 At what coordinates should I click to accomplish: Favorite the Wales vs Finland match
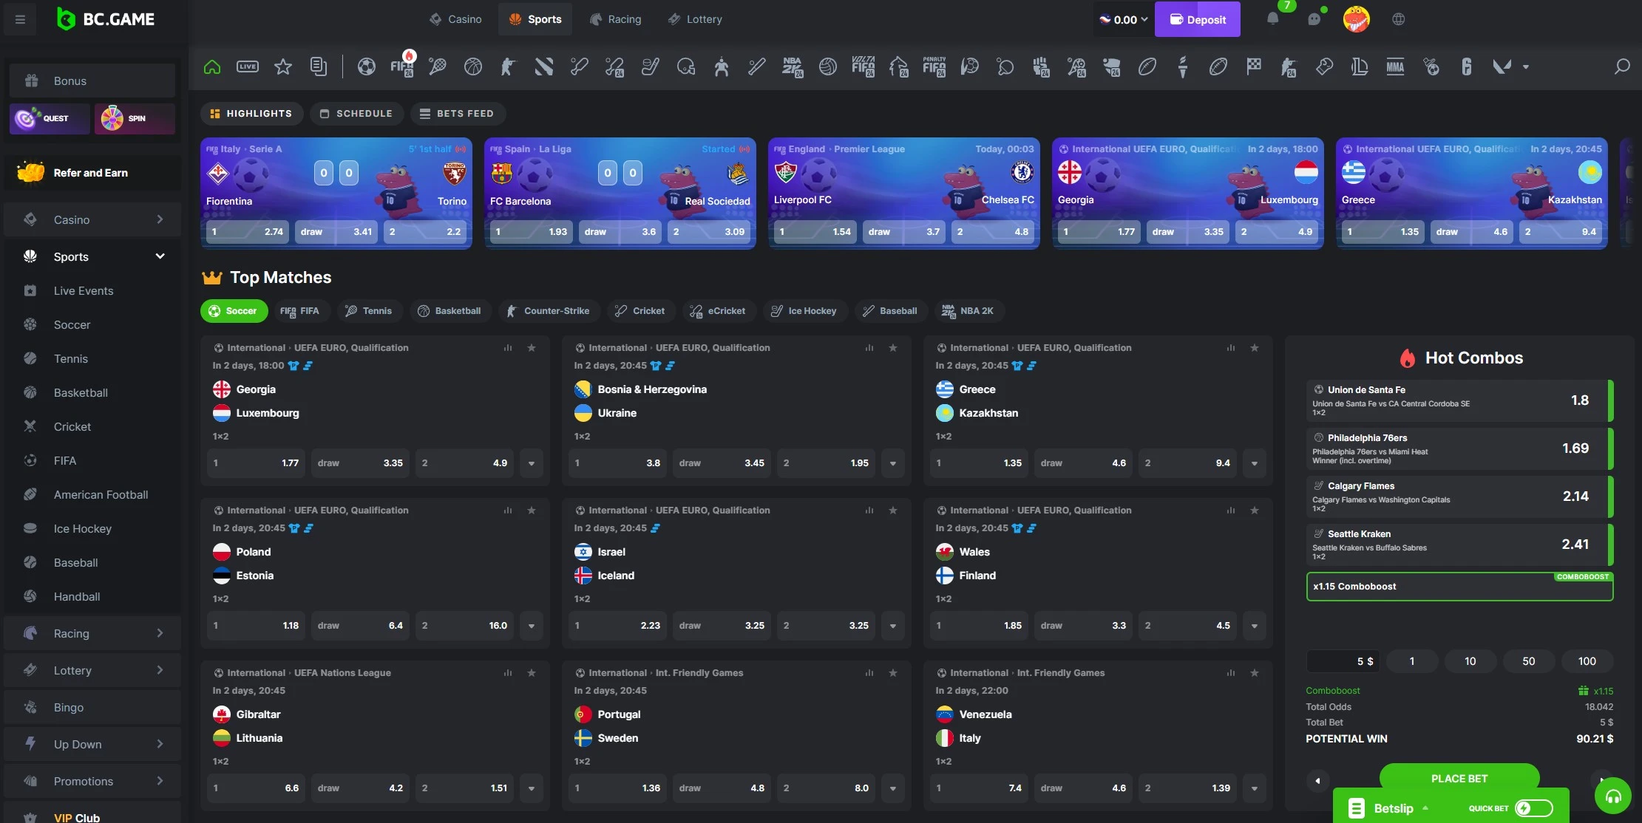pyautogui.click(x=1255, y=510)
